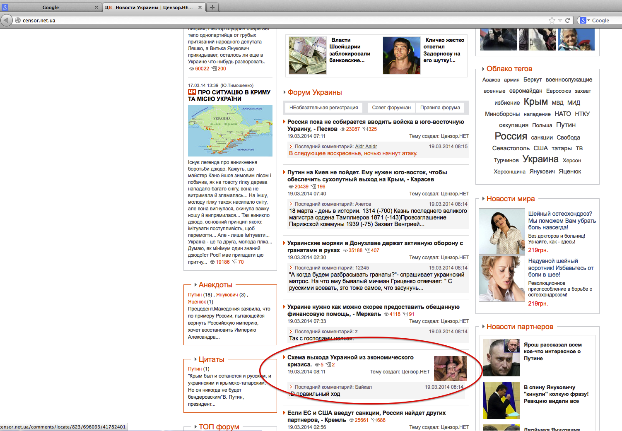This screenshot has height=431, width=622.
Task: Click the comments icon next to count 91
Action: 405,314
